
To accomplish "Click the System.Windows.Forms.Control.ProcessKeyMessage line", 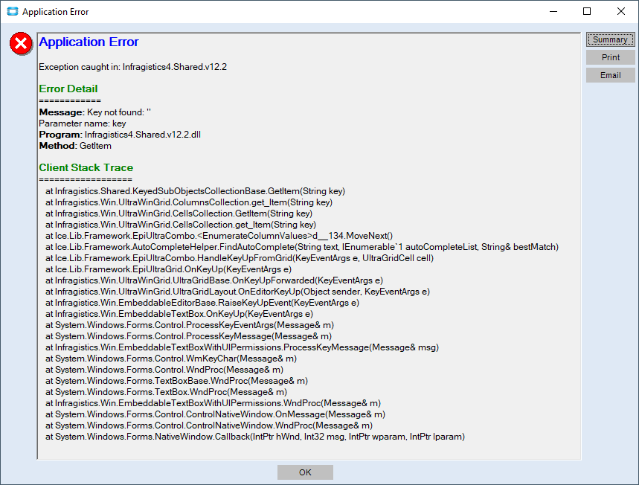I will [x=189, y=336].
